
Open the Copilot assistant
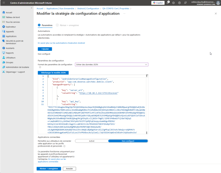[x=158, y=3]
